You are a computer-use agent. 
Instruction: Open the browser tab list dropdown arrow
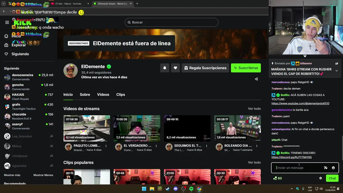3,4
